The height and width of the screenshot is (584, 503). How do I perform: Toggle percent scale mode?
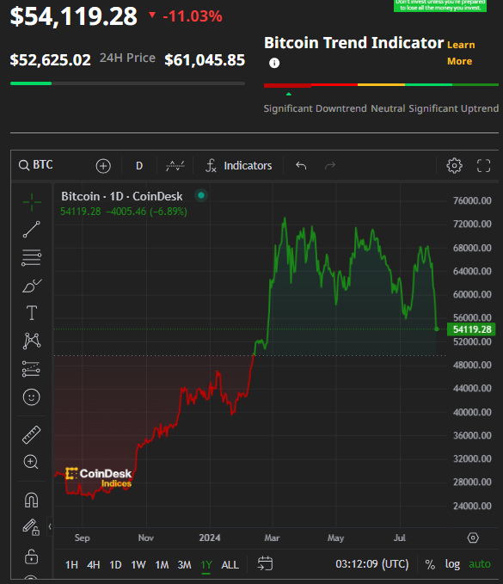[x=430, y=564]
